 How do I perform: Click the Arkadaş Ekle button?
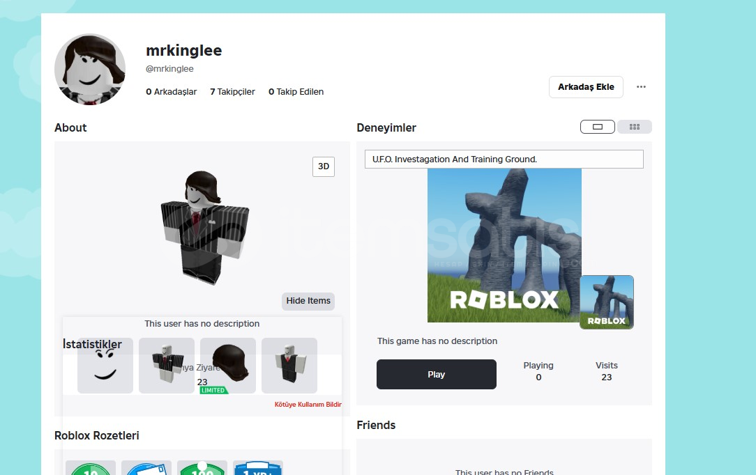586,87
